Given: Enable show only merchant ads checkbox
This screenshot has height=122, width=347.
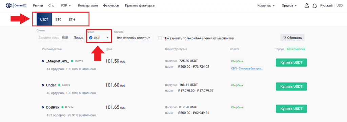Looking at the screenshot, I should point(160,38).
